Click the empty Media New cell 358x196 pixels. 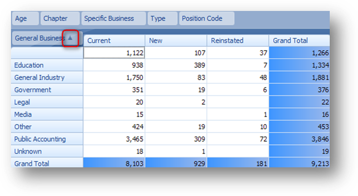tap(176, 114)
